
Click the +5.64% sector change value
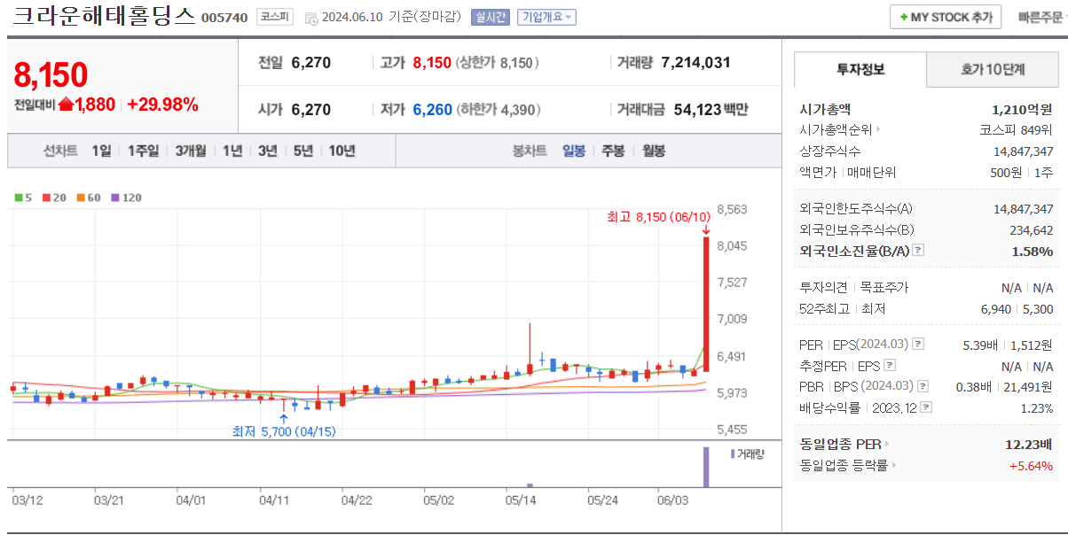click(x=1031, y=465)
